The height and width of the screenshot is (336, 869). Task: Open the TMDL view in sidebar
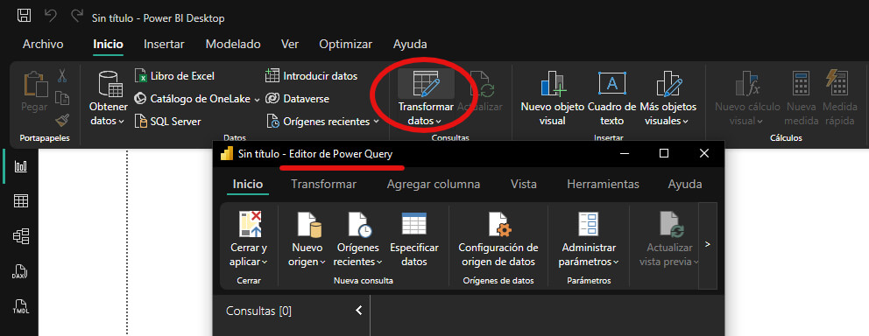click(x=20, y=306)
